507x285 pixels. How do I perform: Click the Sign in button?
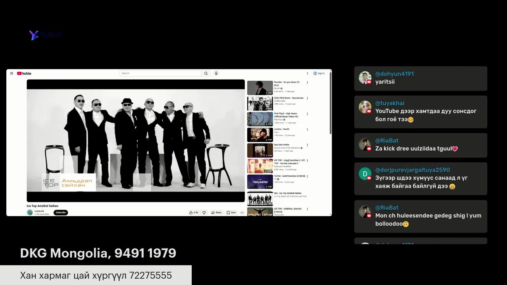[x=319, y=73]
